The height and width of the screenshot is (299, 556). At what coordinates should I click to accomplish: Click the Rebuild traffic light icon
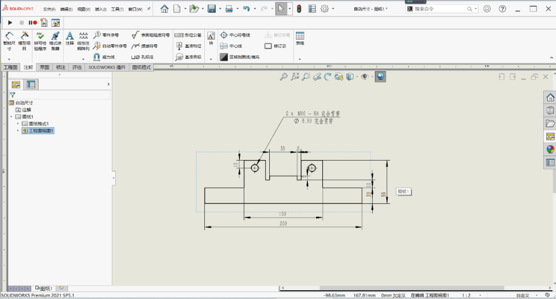[x=299, y=9]
